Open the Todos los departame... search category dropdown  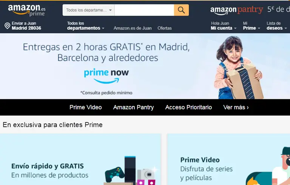pos(89,10)
